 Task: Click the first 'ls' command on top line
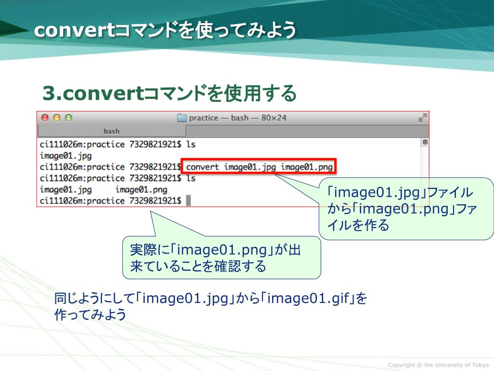pos(191,144)
